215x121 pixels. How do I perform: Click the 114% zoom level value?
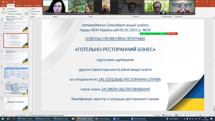click(x=210, y=115)
